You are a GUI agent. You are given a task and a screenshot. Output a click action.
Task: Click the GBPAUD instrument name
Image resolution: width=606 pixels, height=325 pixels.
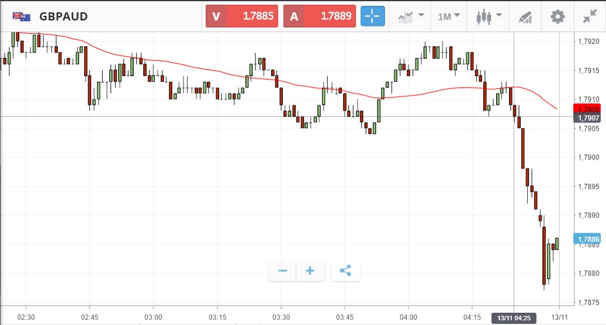coord(64,16)
